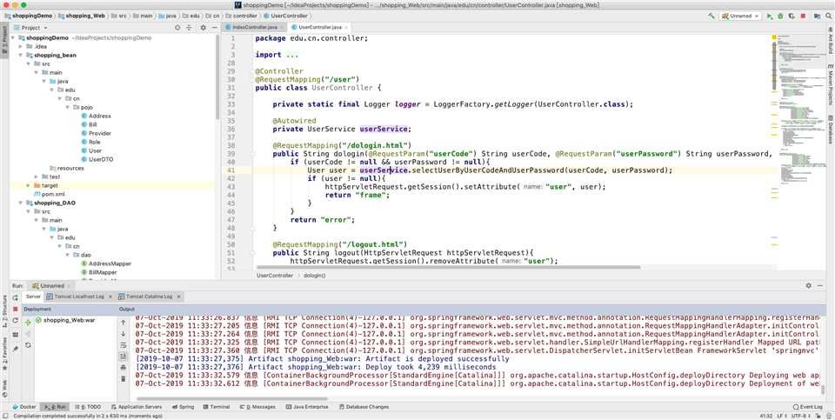This screenshot has width=835, height=420.
Task: Open the Unnamed run configuration dropdown
Action: (741, 16)
